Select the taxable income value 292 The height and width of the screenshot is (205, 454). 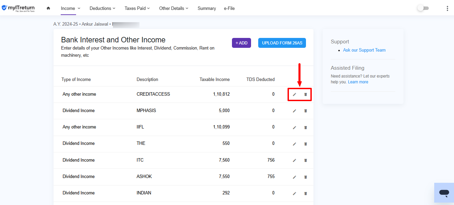tap(226, 193)
